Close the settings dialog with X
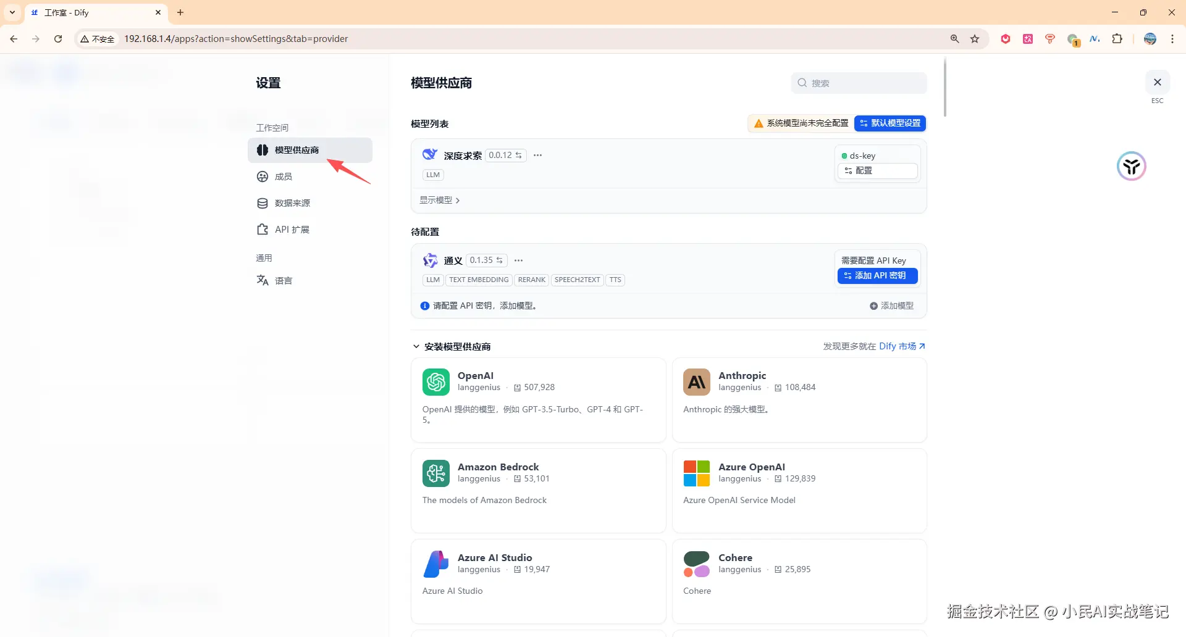This screenshot has width=1186, height=637. [x=1157, y=82]
